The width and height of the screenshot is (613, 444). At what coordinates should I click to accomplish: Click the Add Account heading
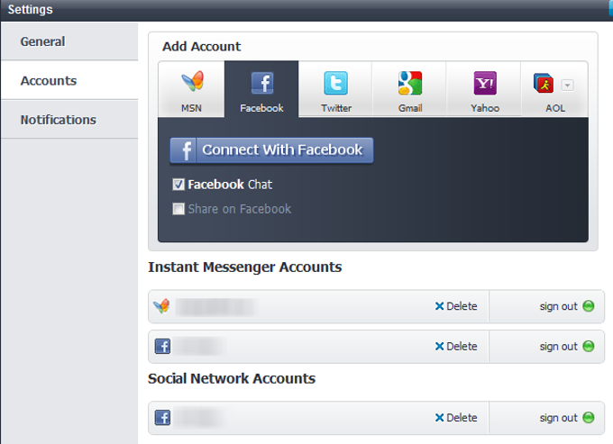click(201, 47)
